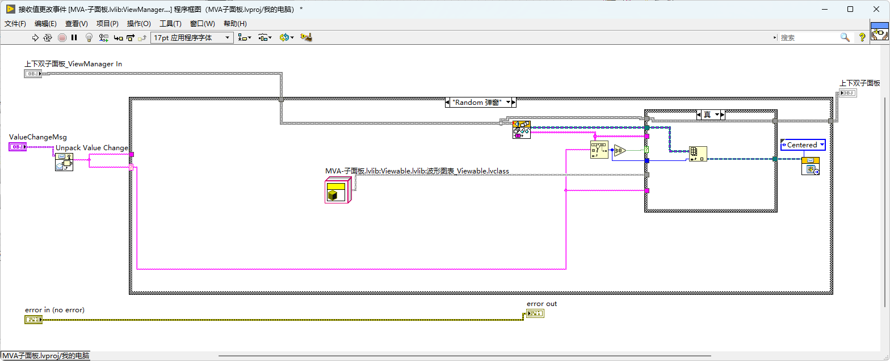The width and height of the screenshot is (890, 361).
Task: Click the Run arrow button
Action: (x=35, y=37)
